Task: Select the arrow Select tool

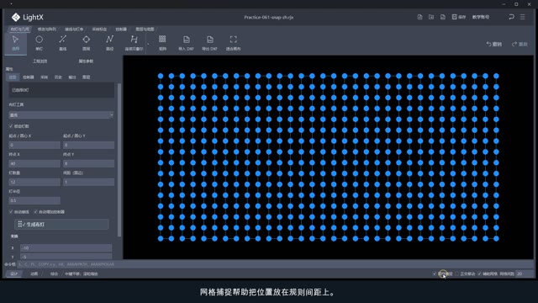Action: click(15, 43)
